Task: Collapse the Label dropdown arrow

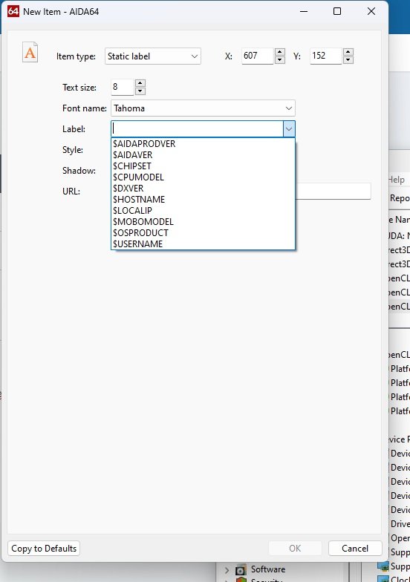Action: point(289,129)
